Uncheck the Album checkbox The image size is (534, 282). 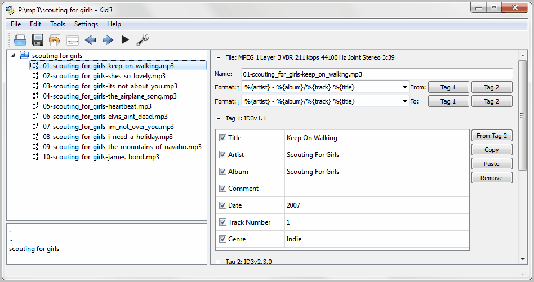click(x=222, y=172)
